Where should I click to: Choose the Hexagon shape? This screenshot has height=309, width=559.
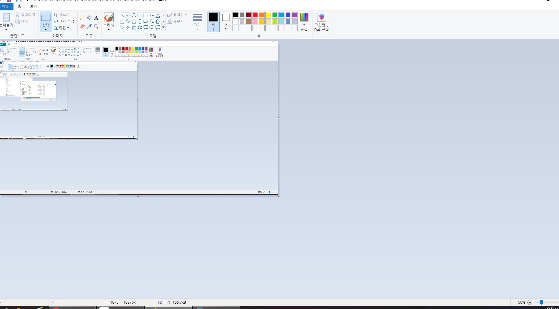point(140,21)
